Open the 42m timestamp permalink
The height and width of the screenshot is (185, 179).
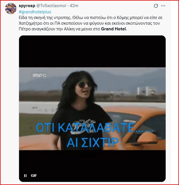click(x=74, y=6)
